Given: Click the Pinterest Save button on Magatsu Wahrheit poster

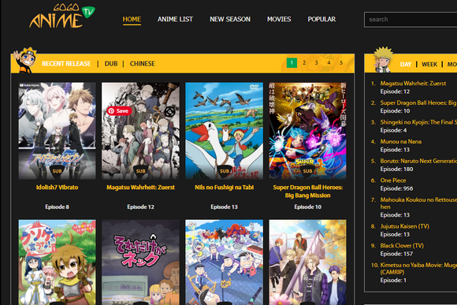Looking at the screenshot, I should [119, 111].
